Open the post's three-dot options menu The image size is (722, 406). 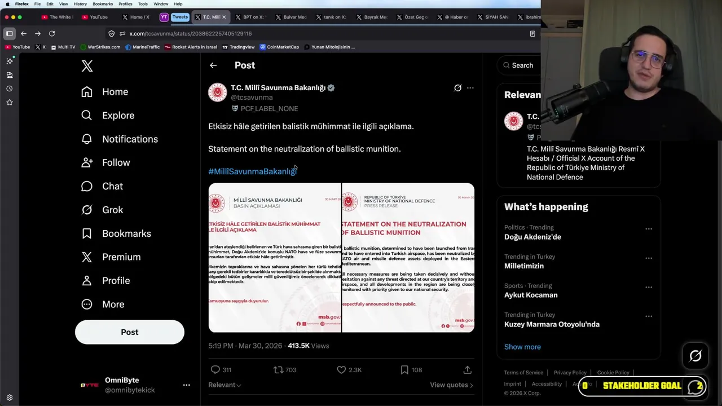pyautogui.click(x=470, y=88)
